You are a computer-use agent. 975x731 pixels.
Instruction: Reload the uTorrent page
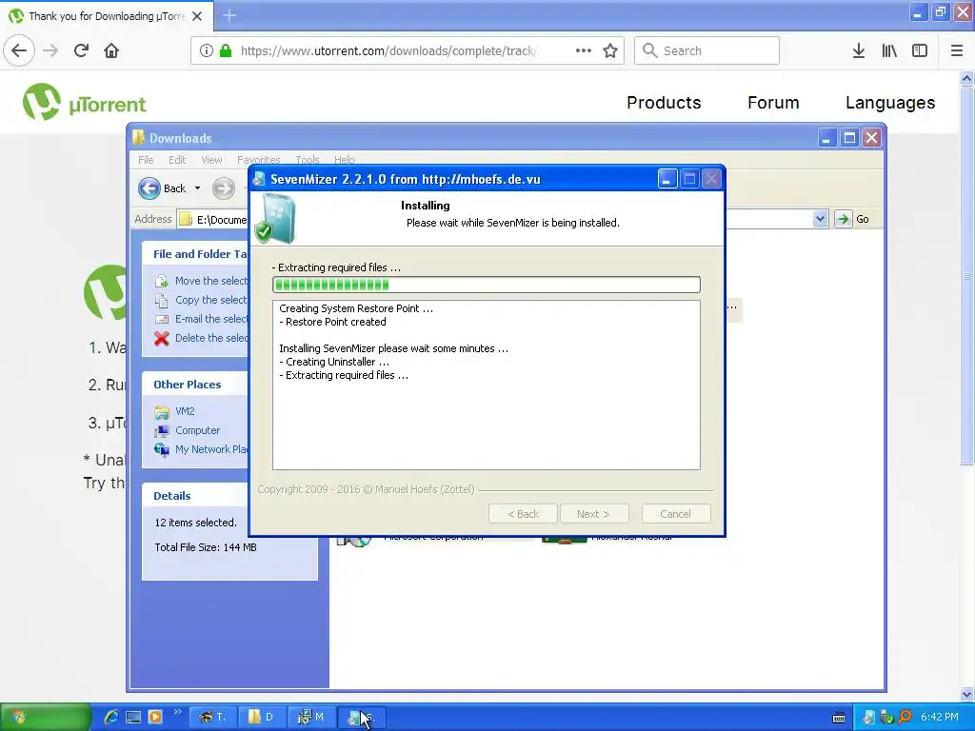[x=81, y=50]
